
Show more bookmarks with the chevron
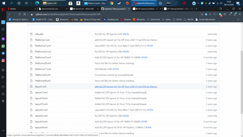[238, 19]
